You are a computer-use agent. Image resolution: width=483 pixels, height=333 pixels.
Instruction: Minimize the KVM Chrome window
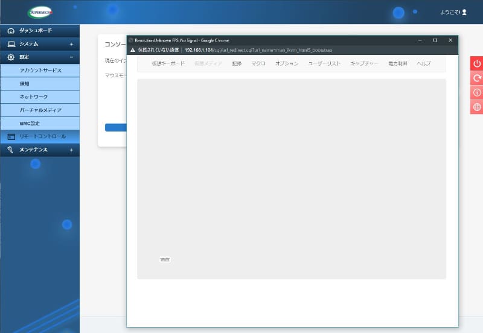click(x=420, y=40)
